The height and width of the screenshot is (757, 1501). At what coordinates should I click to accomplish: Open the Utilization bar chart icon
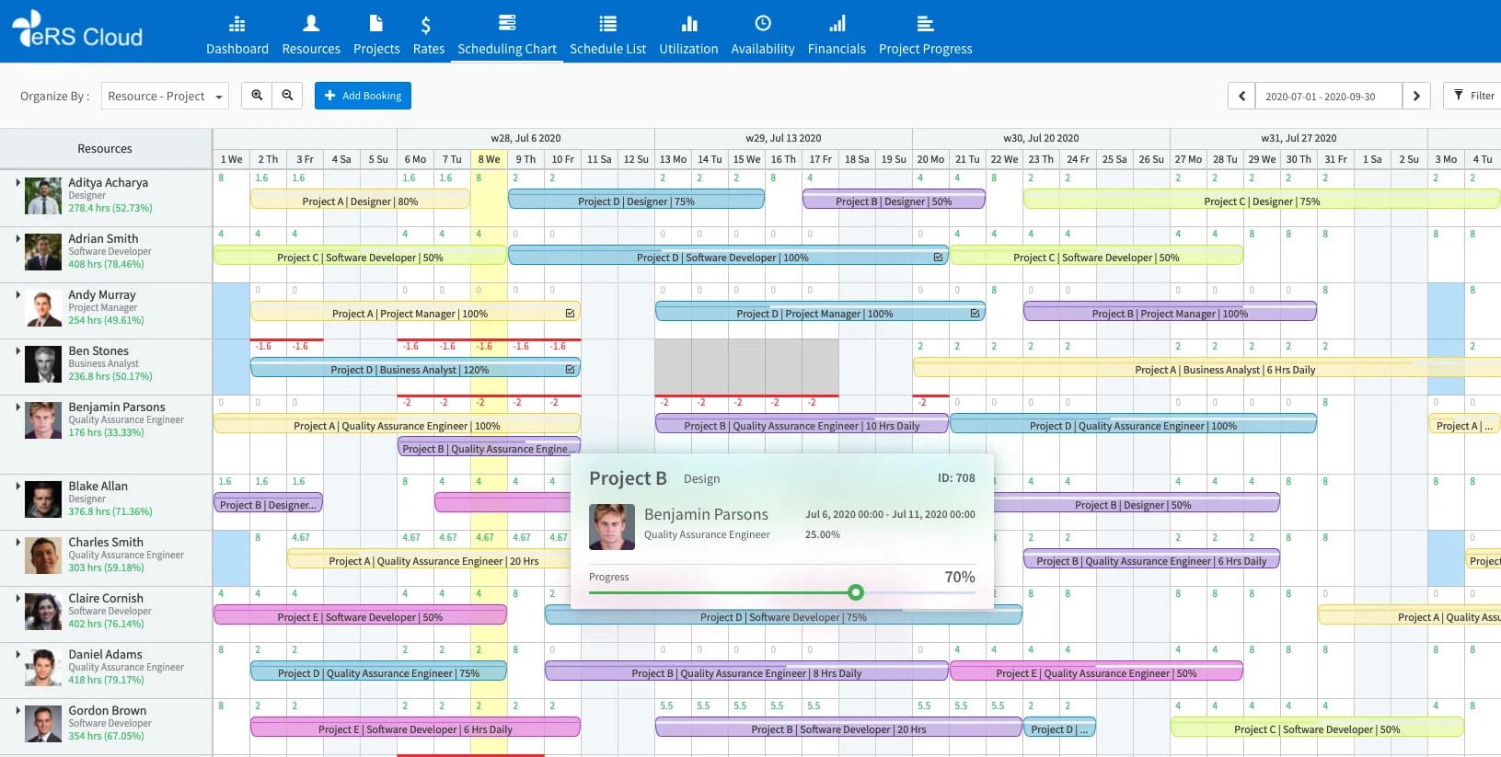click(689, 23)
